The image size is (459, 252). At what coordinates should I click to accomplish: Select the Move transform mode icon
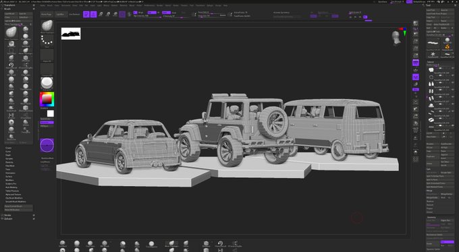tap(101, 14)
